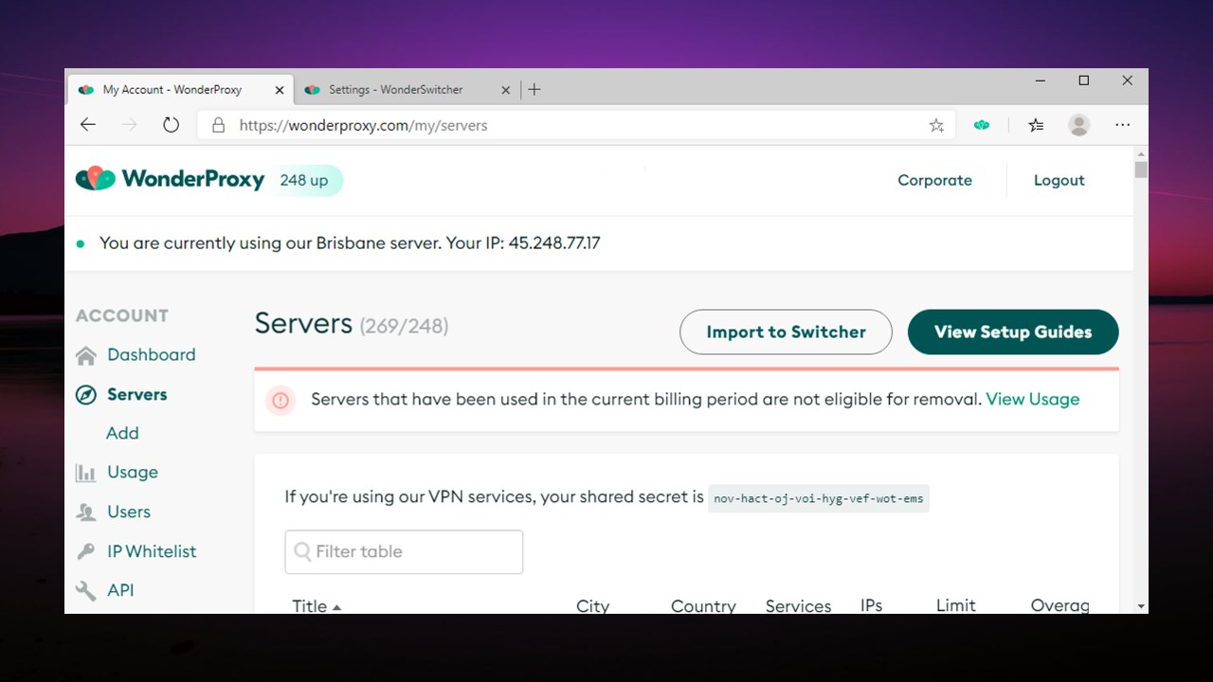Click the browser forward arrow
Viewport: 1213px width, 682px height.
click(x=130, y=125)
